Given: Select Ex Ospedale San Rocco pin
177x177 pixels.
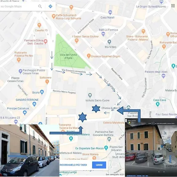Looking at the screenshot, I should pyautogui.click(x=106, y=148).
